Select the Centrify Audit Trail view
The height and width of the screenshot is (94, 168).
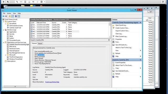(x=15, y=28)
